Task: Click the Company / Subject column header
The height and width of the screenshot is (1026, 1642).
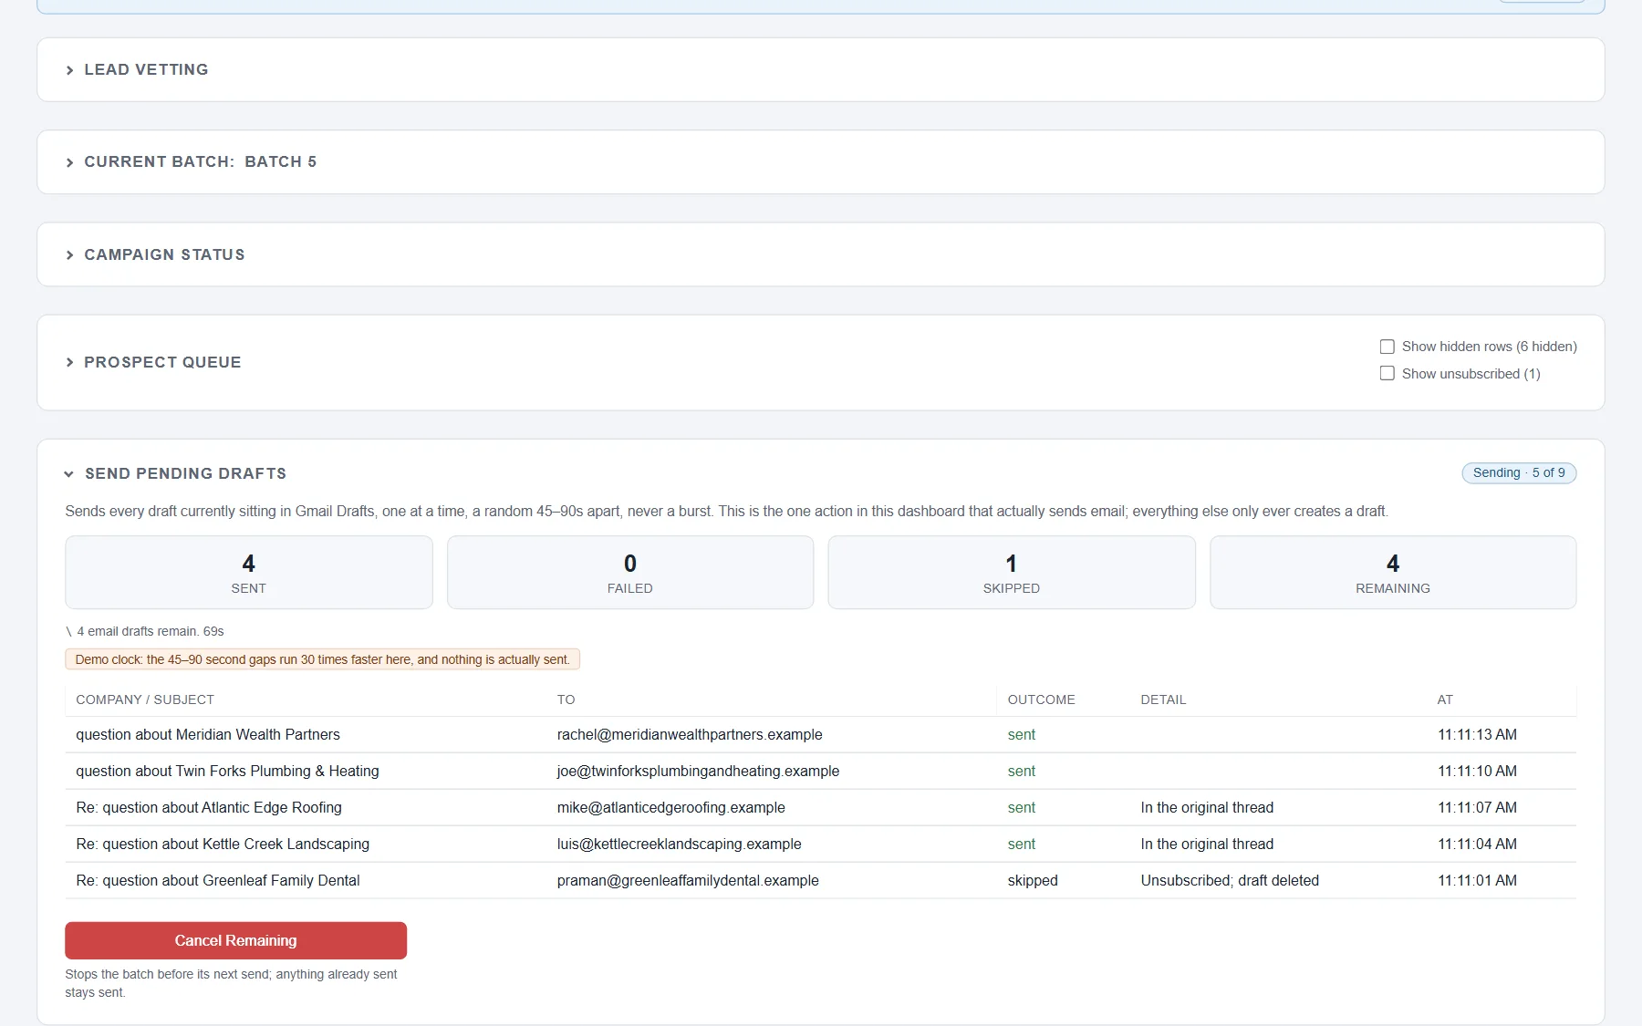Action: [145, 700]
